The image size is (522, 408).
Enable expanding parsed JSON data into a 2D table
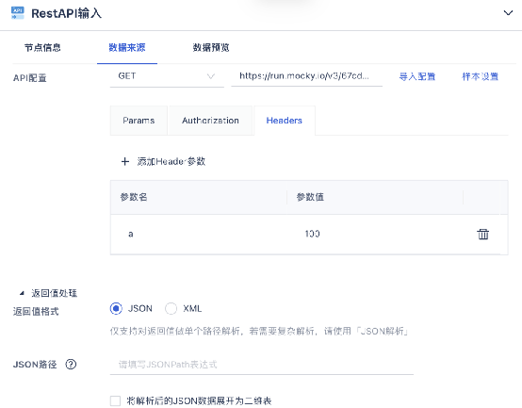(x=115, y=400)
